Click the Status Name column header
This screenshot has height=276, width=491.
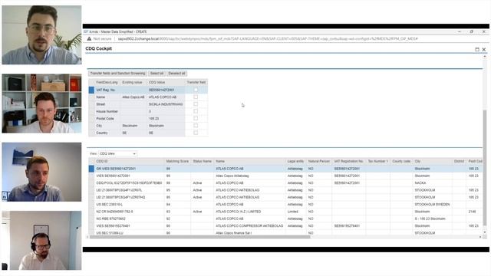click(203, 162)
